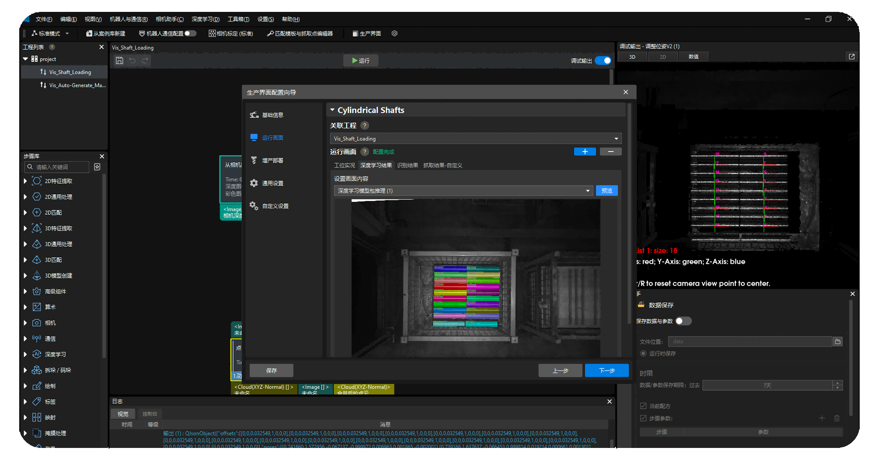Click the 预览 button
Image resolution: width=878 pixels, height=458 pixels.
pyautogui.click(x=607, y=191)
